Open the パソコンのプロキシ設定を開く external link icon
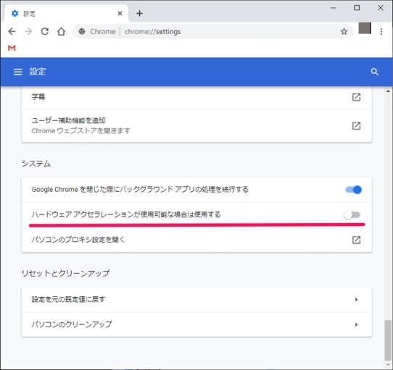The height and width of the screenshot is (370, 393). click(x=356, y=240)
